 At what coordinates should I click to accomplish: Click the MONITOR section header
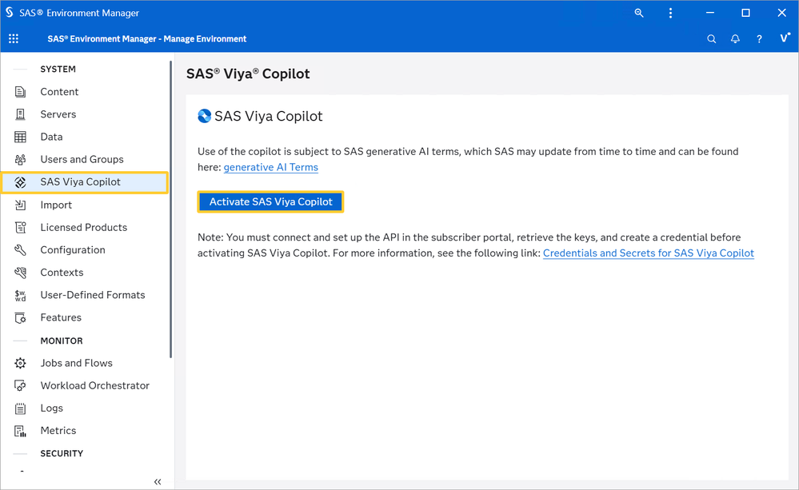coord(62,341)
